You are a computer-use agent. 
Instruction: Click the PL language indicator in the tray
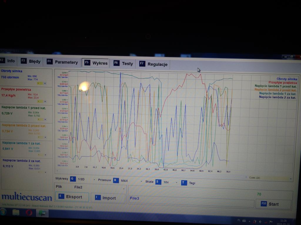tap(239, 220)
